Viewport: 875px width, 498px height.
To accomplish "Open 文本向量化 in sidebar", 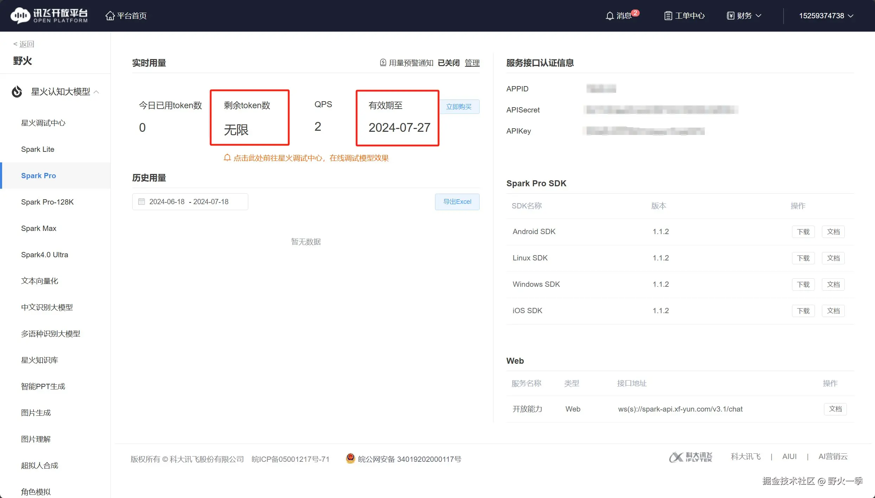I will pyautogui.click(x=40, y=281).
